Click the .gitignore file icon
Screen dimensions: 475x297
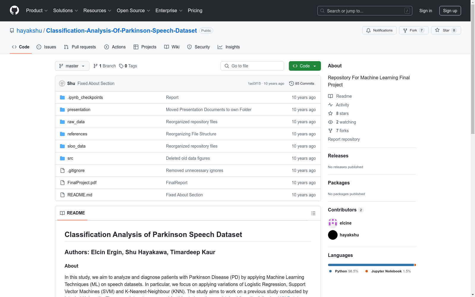tap(62, 170)
